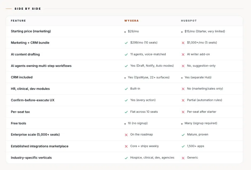
Task: Click the red X beside $1,000+/mo (5 seats)
Action: pos(183,43)
